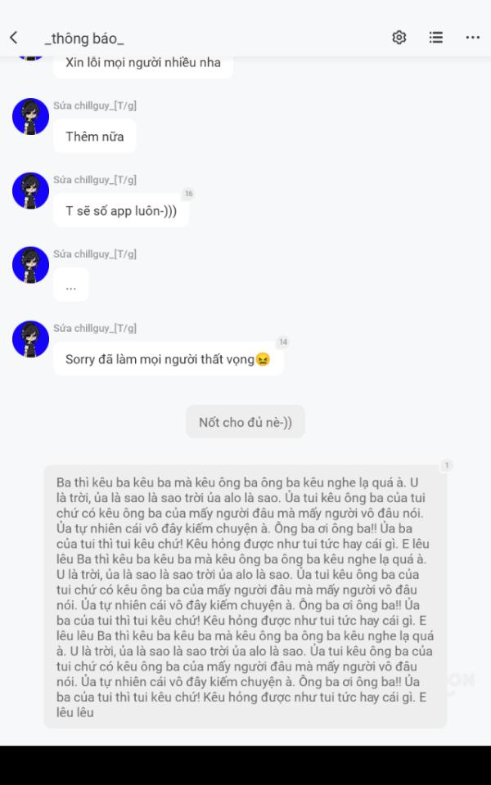
Task: Open the chapter list icon
Action: point(436,37)
